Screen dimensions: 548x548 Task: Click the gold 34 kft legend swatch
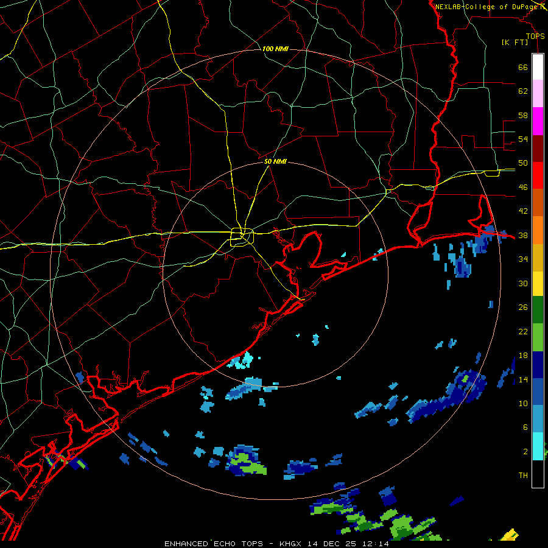pyautogui.click(x=538, y=258)
